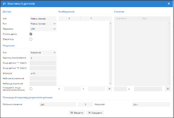
Task: Click the Попередній перегляд результатів датчика heading
Action: 28,98
